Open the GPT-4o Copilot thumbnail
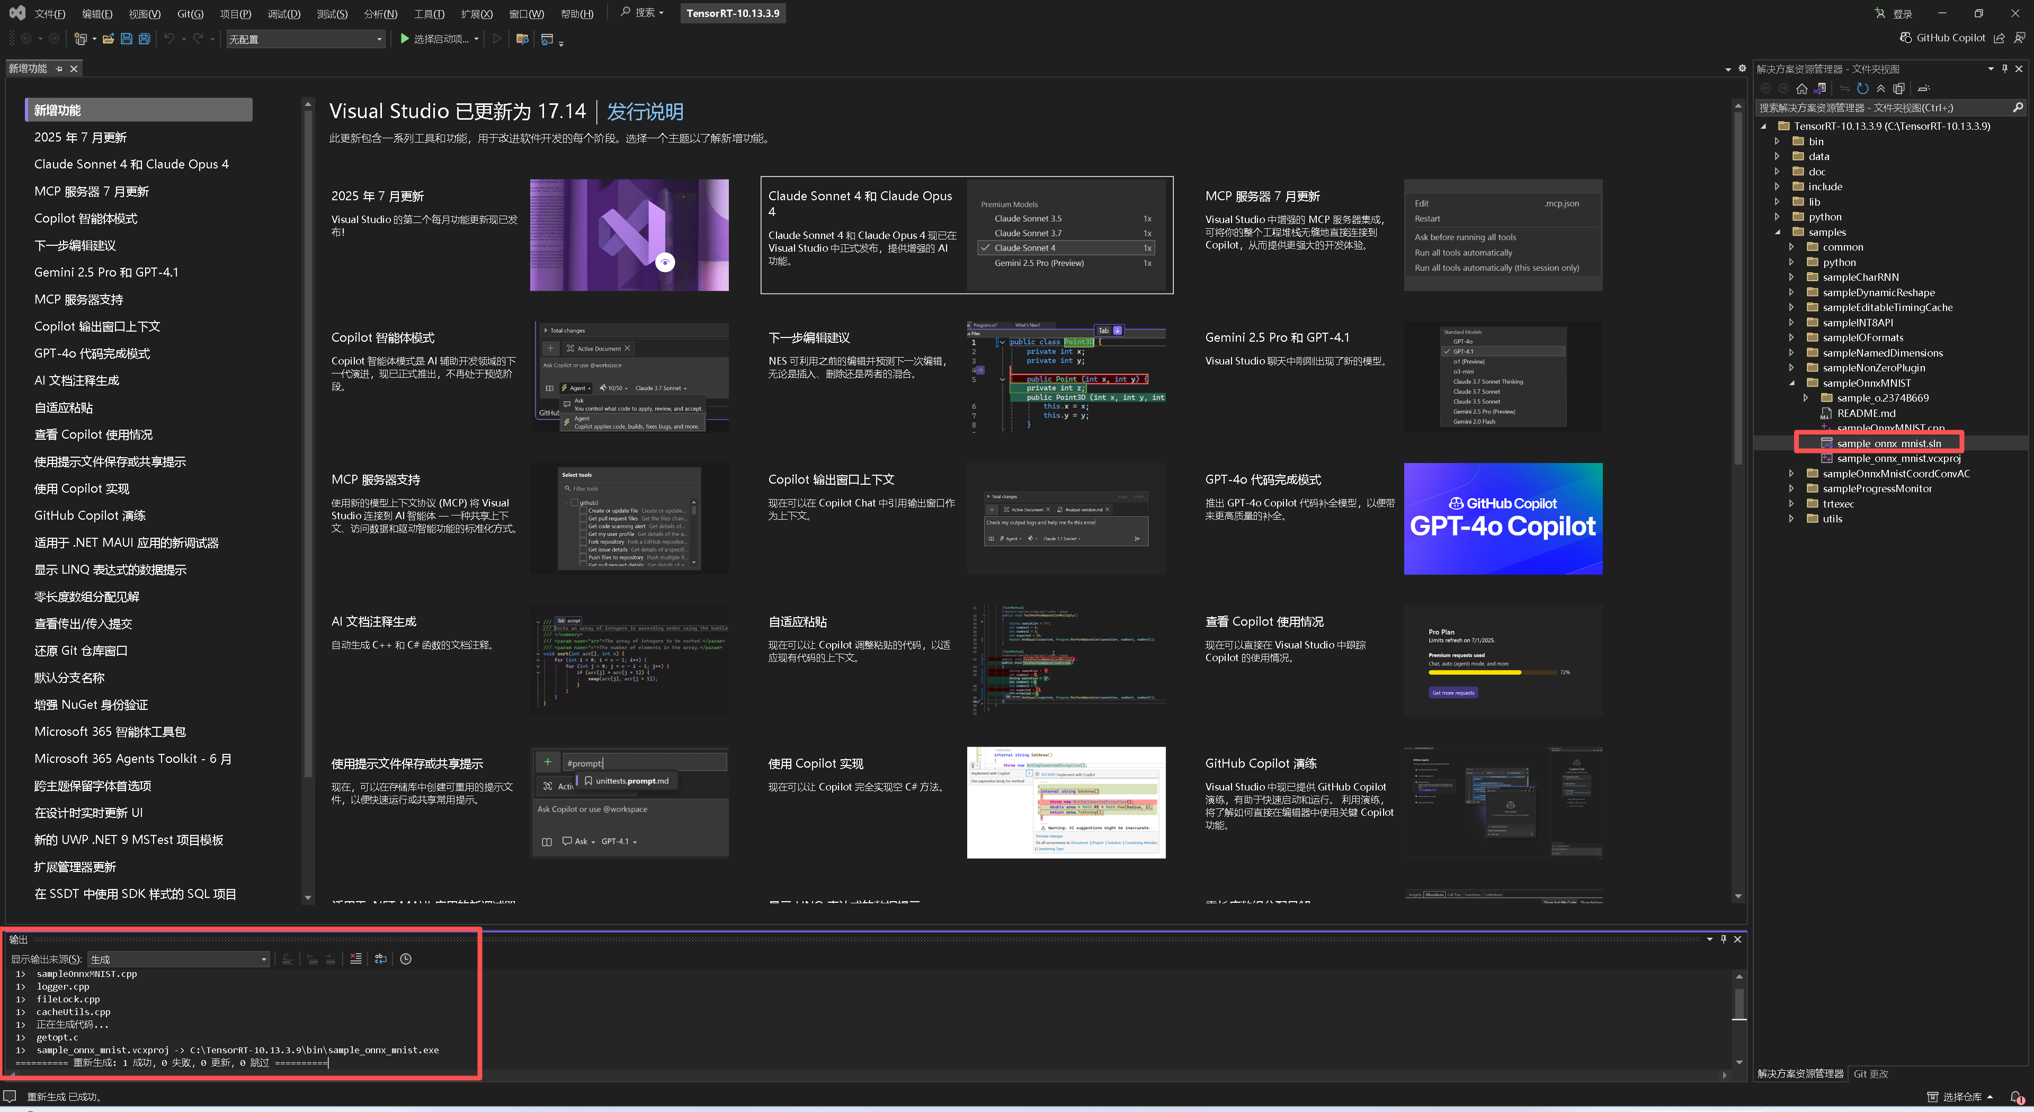 (x=1503, y=518)
